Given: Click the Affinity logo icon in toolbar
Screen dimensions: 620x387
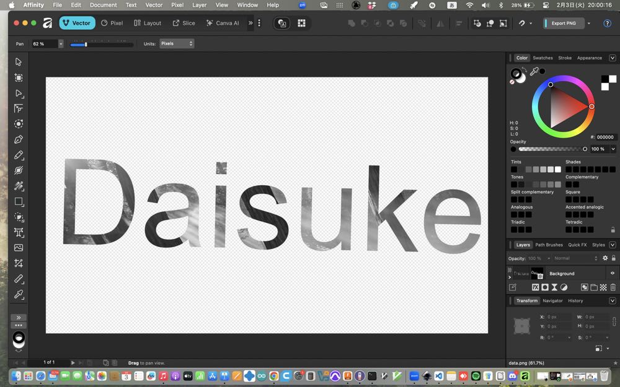Looking at the screenshot, I should point(48,23).
